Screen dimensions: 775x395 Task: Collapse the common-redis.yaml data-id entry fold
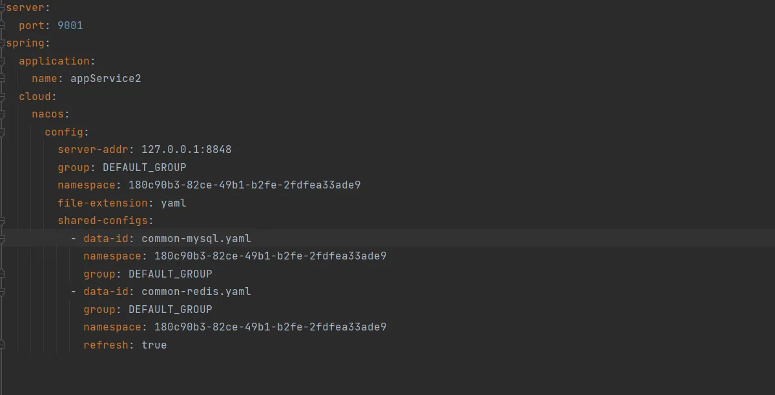pyautogui.click(x=2, y=292)
